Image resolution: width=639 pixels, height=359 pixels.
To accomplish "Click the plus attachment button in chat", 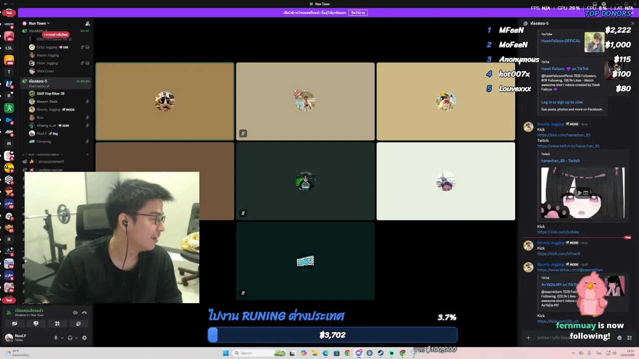I will [x=528, y=338].
